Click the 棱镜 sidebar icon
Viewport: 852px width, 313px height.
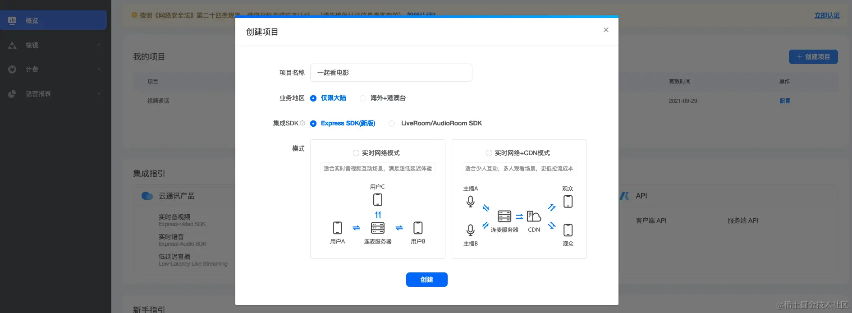tap(12, 45)
